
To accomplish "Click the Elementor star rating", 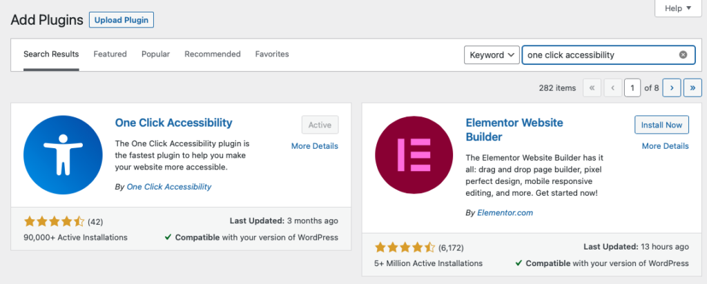I will click(x=405, y=247).
